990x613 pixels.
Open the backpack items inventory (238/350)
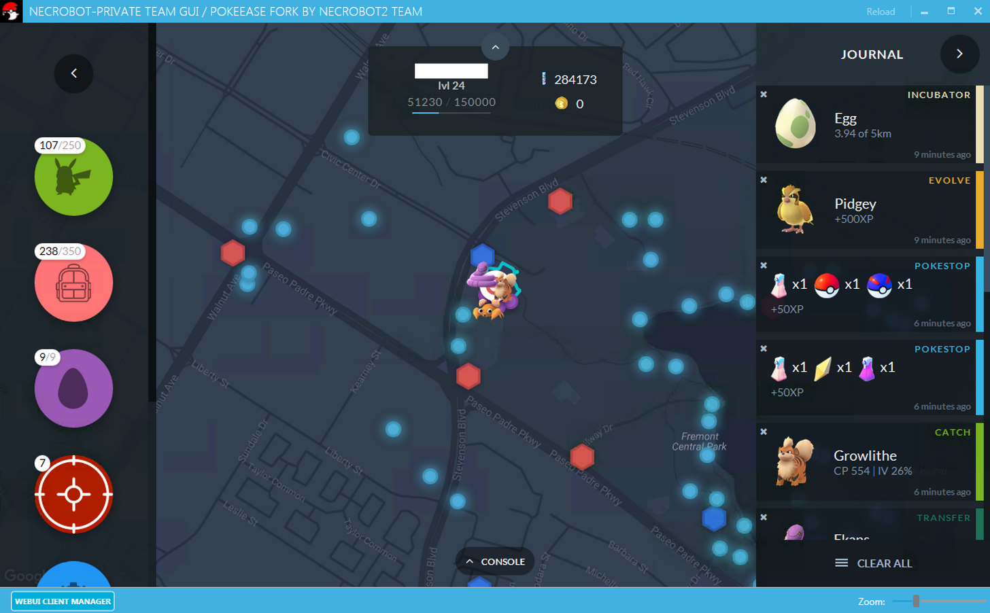[73, 283]
